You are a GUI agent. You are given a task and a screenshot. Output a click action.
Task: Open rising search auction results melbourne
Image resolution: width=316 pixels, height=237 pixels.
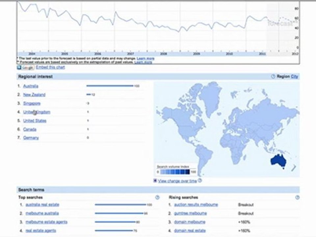coord(196,205)
